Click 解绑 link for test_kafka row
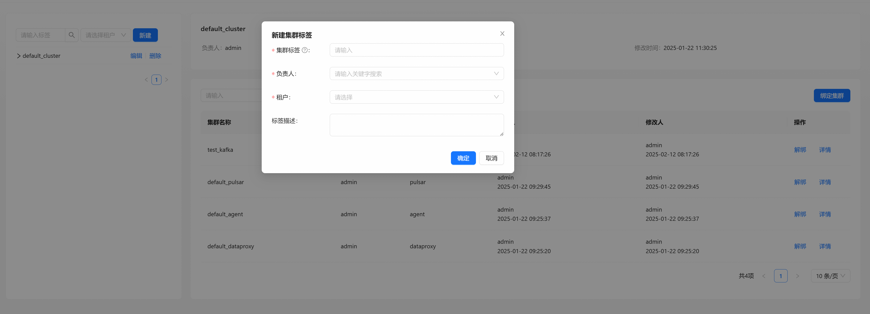Image resolution: width=870 pixels, height=314 pixels. point(800,150)
